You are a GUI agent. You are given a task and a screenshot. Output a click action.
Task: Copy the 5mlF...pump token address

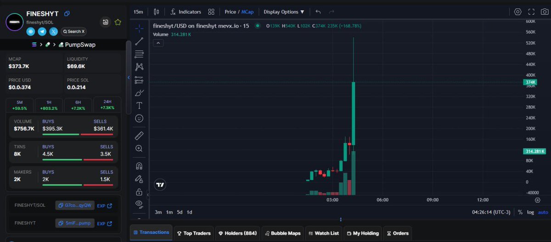coord(74,223)
